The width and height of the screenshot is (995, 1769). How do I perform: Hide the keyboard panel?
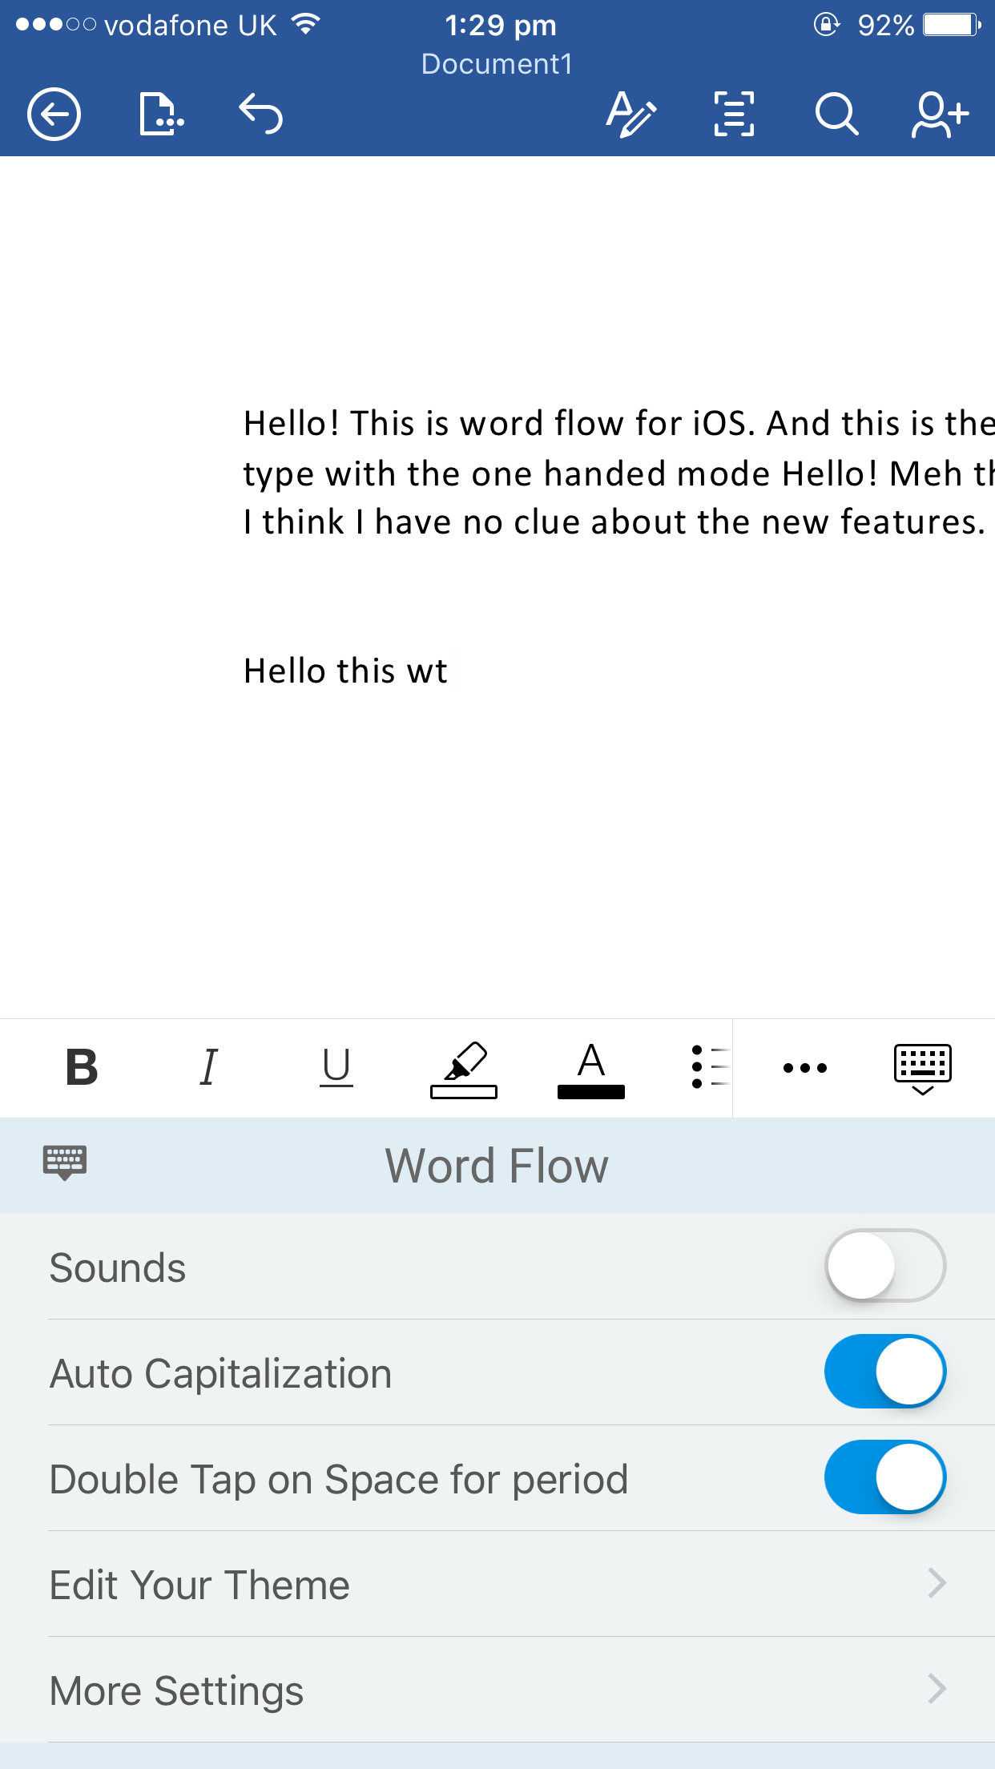tap(923, 1070)
